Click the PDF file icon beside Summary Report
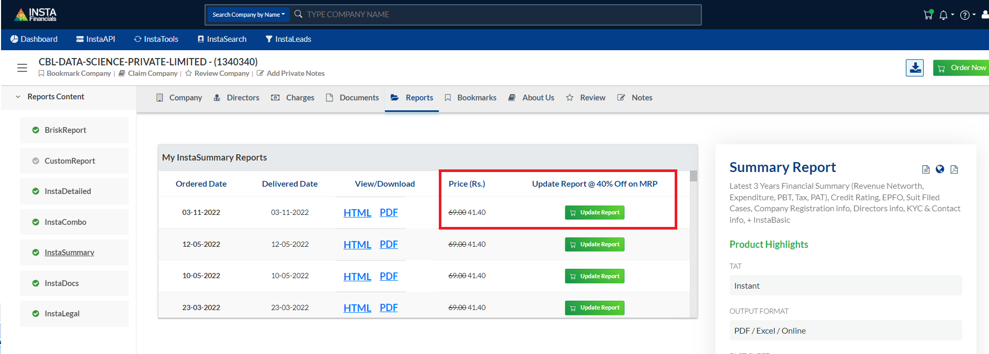This screenshot has height=354, width=989. point(954,169)
